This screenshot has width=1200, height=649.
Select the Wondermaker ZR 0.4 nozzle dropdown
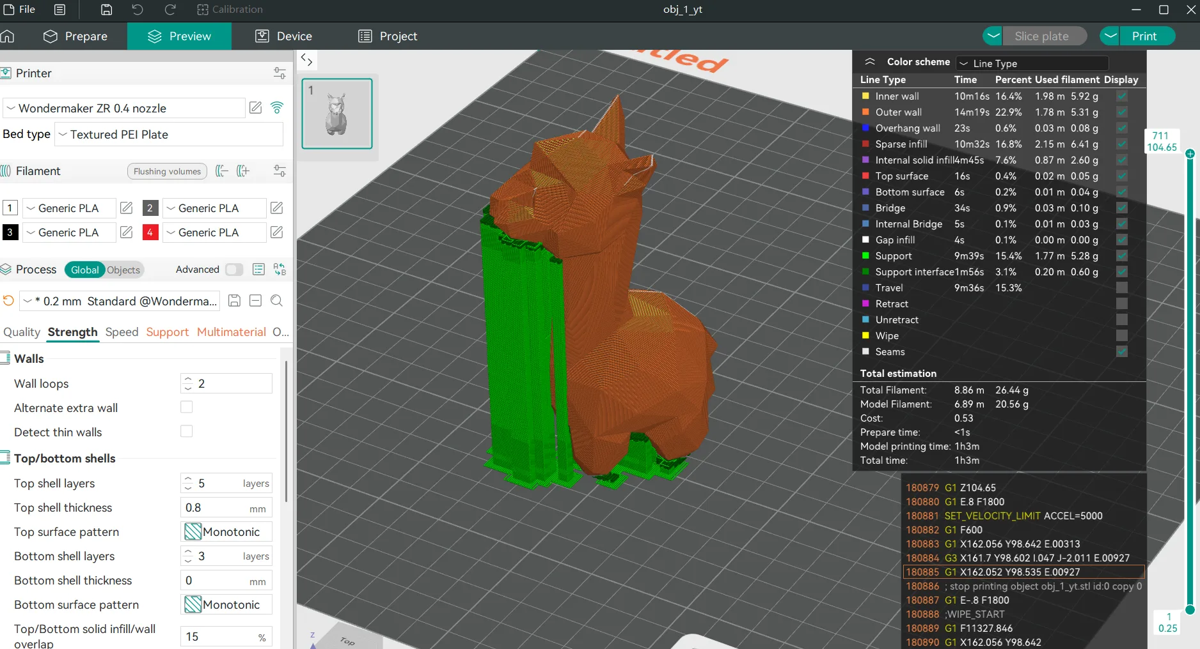point(124,109)
